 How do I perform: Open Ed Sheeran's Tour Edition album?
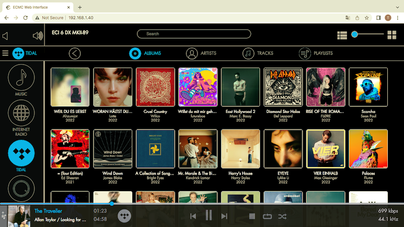pyautogui.click(x=70, y=149)
